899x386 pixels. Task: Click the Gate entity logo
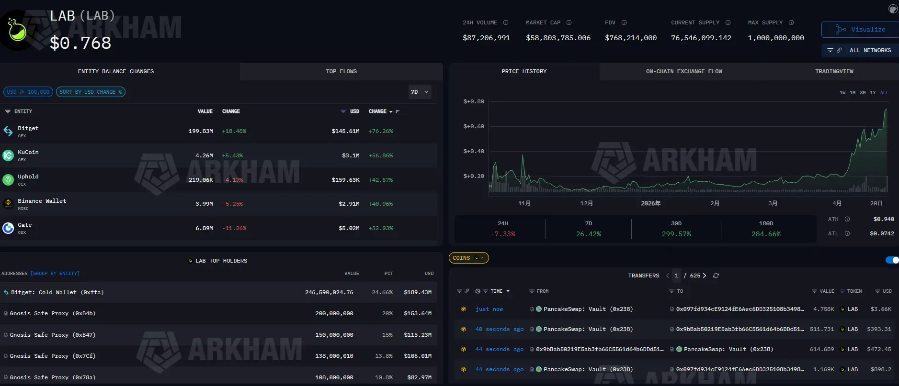point(8,228)
